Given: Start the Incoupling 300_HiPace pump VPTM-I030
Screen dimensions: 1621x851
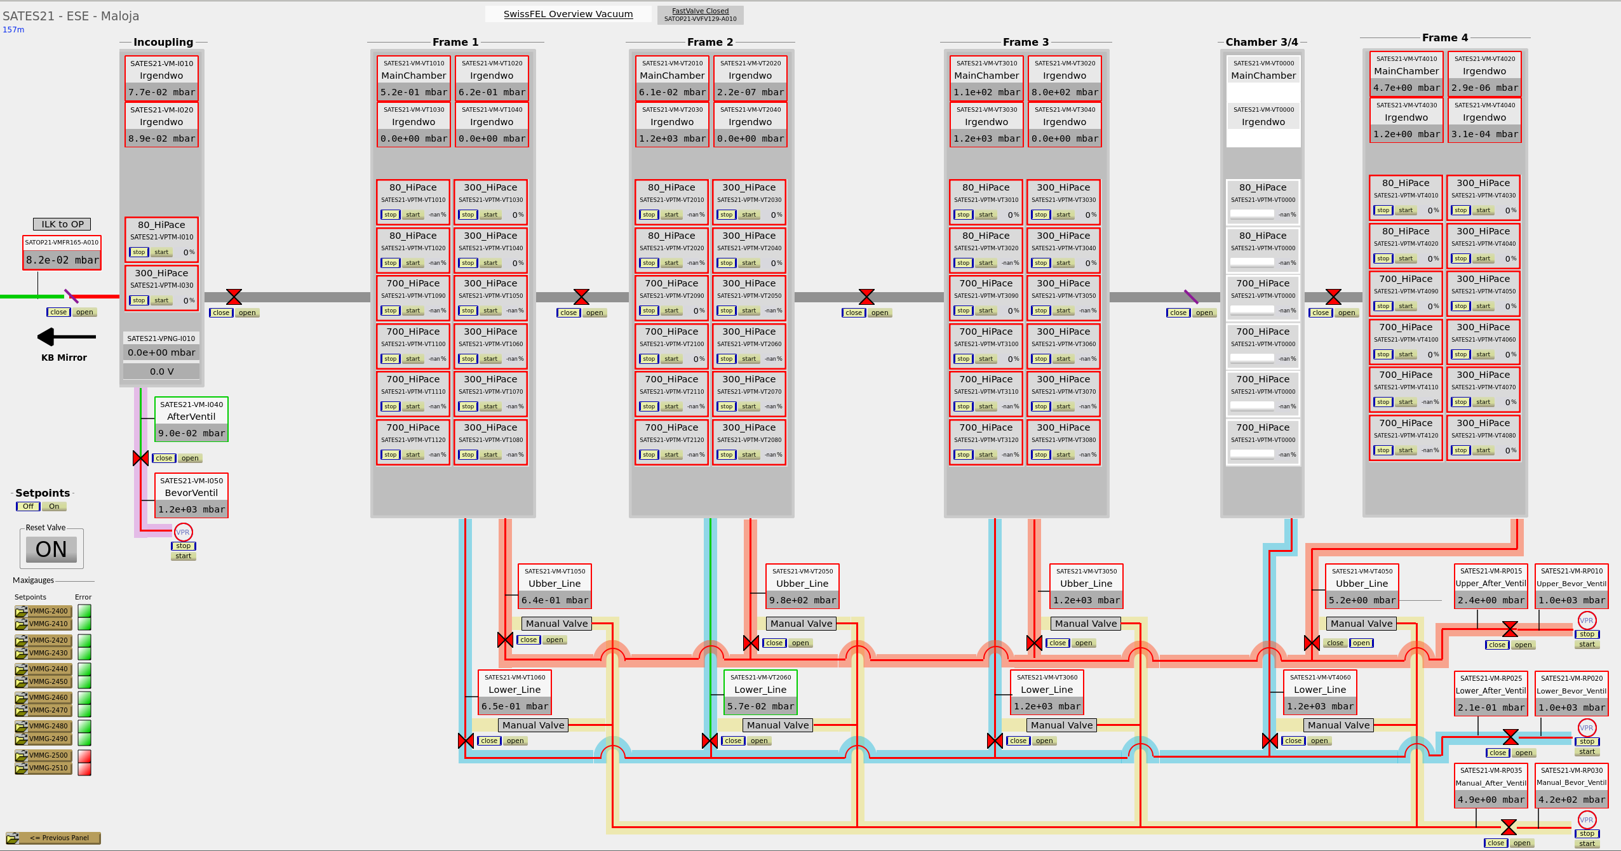Looking at the screenshot, I should 161,300.
